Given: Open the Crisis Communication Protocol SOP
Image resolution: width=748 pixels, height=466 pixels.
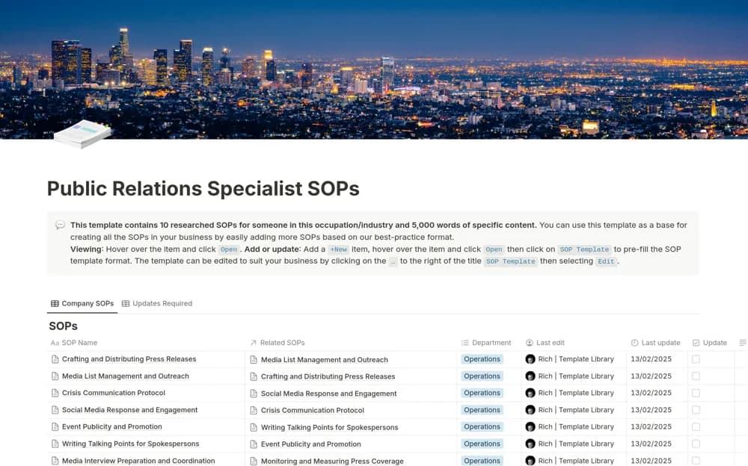Looking at the screenshot, I should tap(114, 393).
